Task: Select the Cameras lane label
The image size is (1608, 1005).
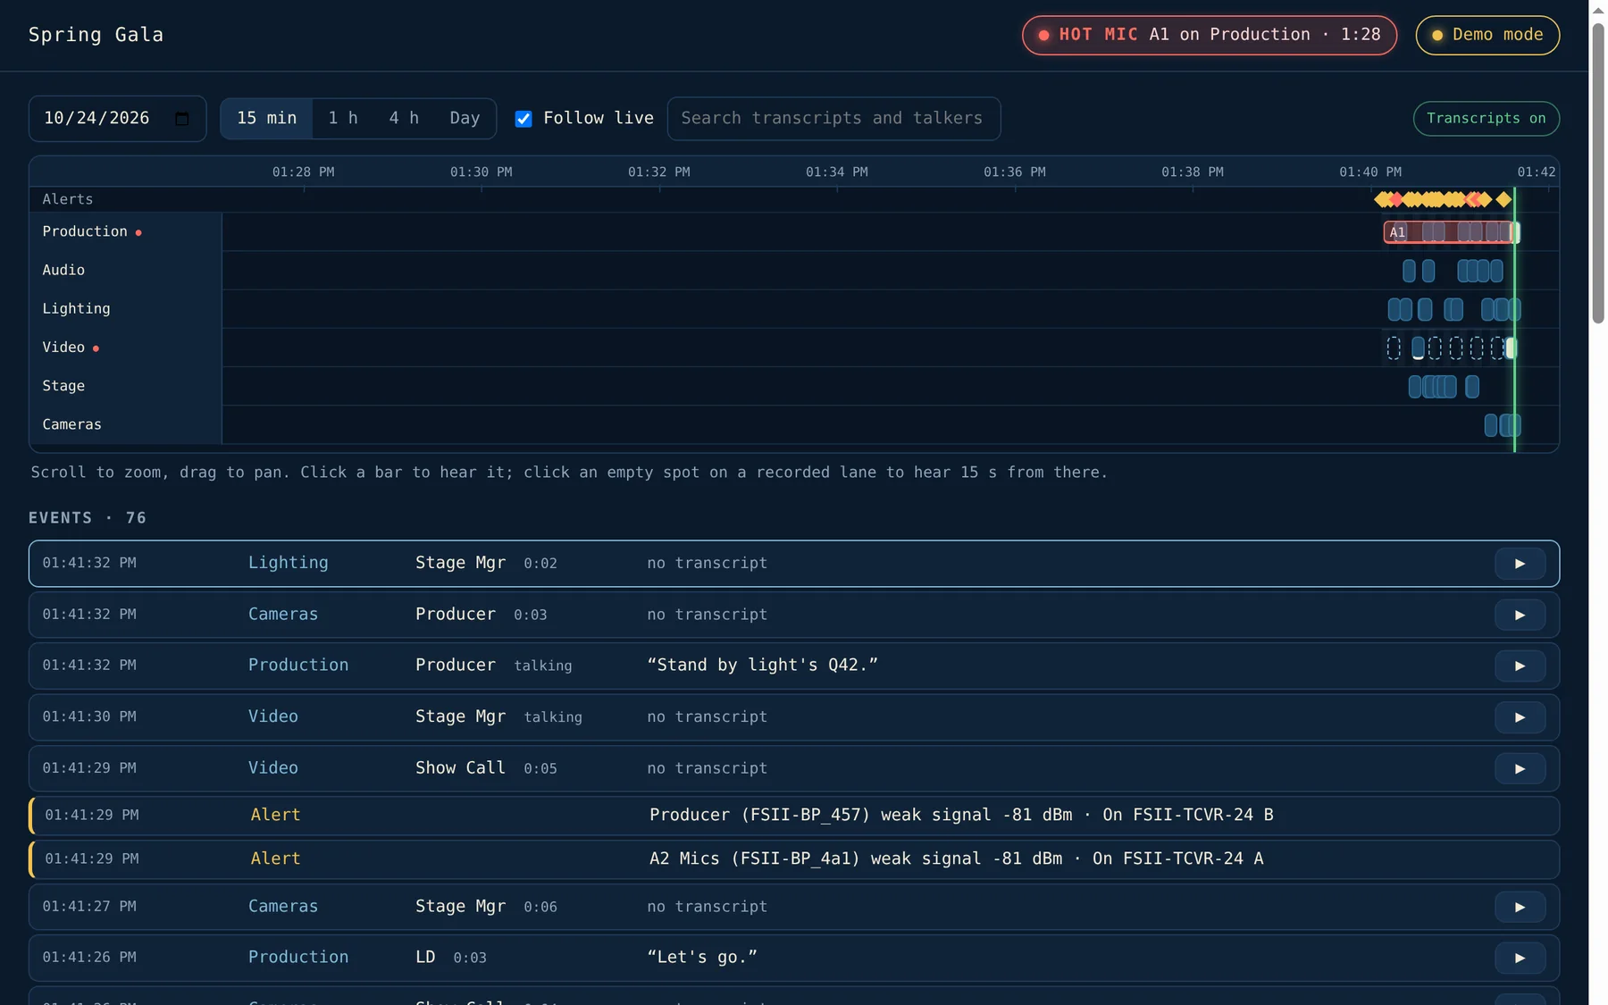Action: pyautogui.click(x=71, y=424)
